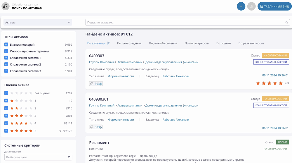Image resolution: width=292 pixels, height=163 pixels.
Task: Click the table grid icon in Табличный вид
Action: pyautogui.click(x=262, y=6)
